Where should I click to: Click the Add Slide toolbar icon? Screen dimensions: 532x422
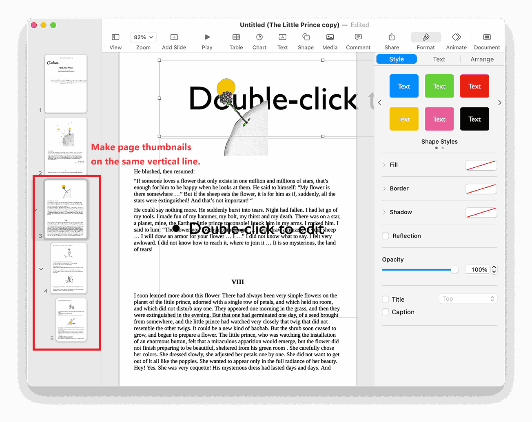point(174,37)
